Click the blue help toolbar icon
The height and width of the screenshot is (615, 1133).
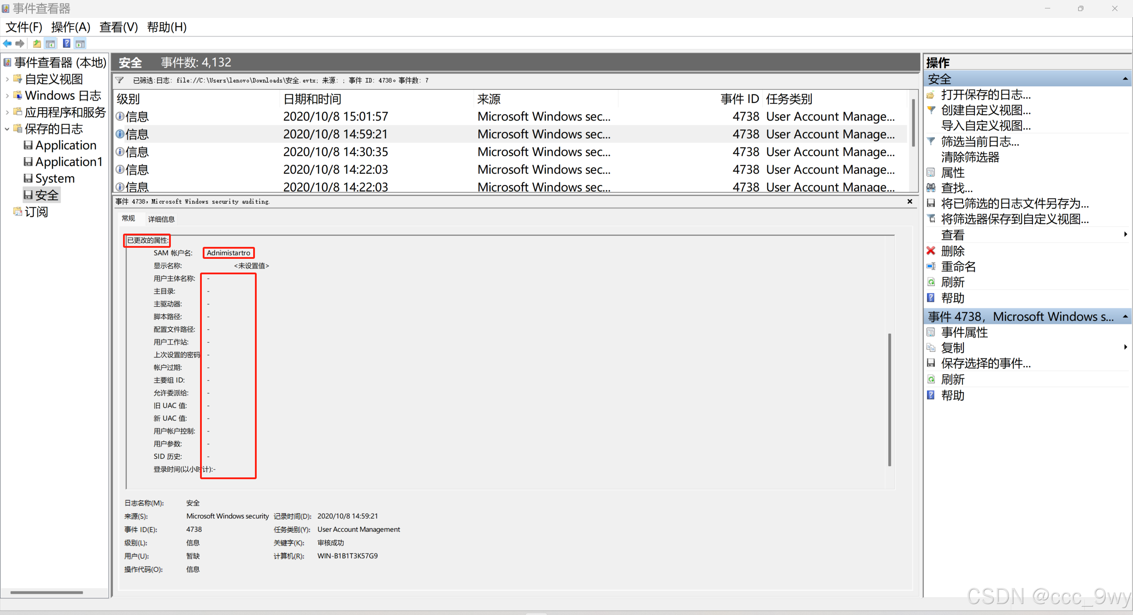coord(66,43)
